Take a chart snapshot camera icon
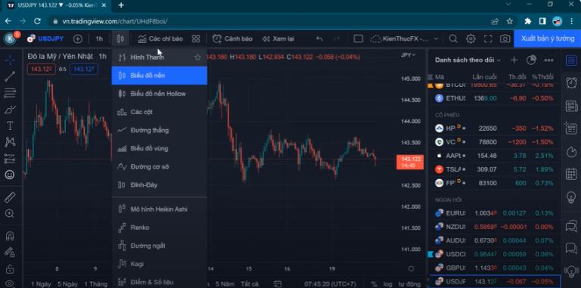The width and height of the screenshot is (581, 288). coord(505,39)
